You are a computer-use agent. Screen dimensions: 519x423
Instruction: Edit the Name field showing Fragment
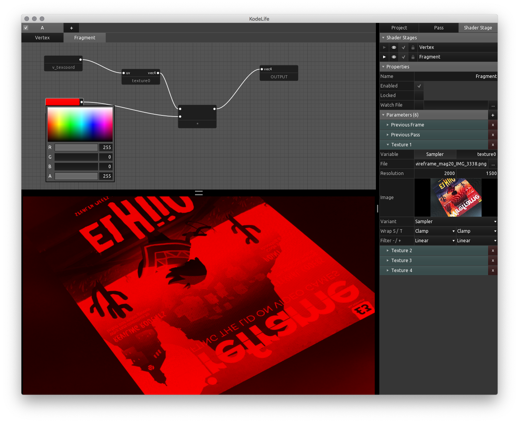pyautogui.click(x=456, y=76)
